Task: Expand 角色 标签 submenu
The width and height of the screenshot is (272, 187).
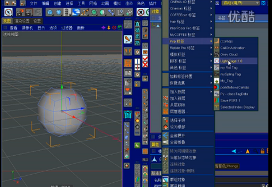Action: [x=188, y=68]
